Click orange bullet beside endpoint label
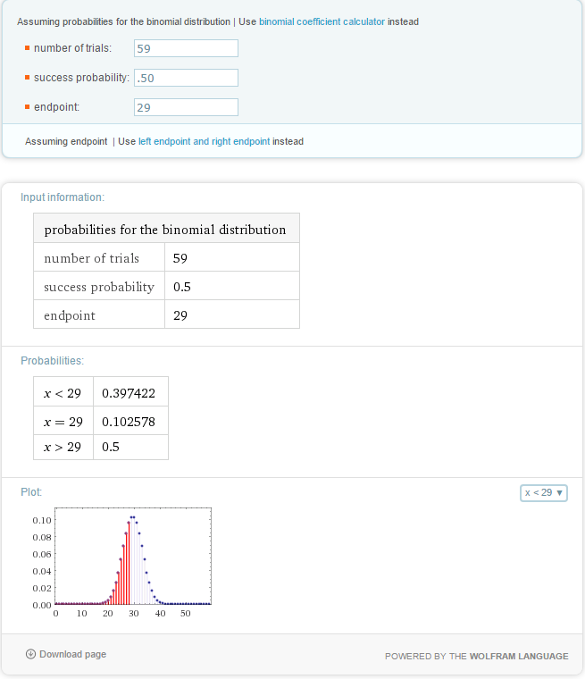The width and height of the screenshot is (585, 679). [27, 107]
